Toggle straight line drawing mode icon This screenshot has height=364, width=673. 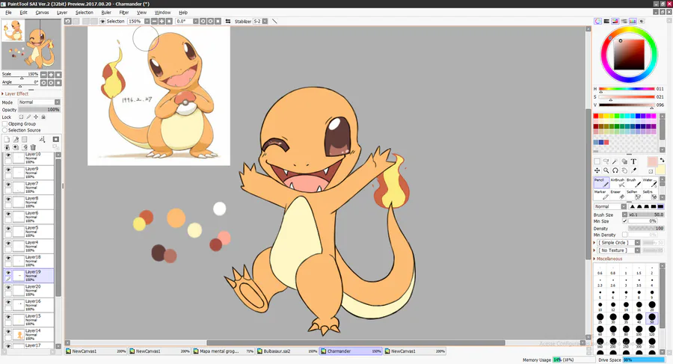click(x=274, y=21)
